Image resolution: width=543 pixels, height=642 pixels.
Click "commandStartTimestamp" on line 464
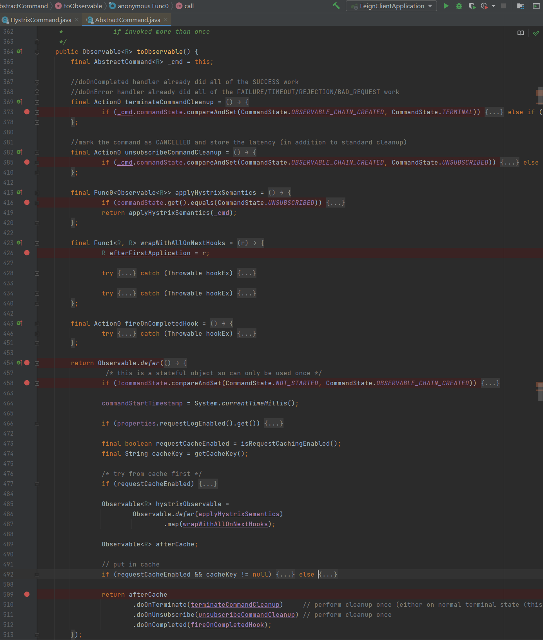point(142,403)
